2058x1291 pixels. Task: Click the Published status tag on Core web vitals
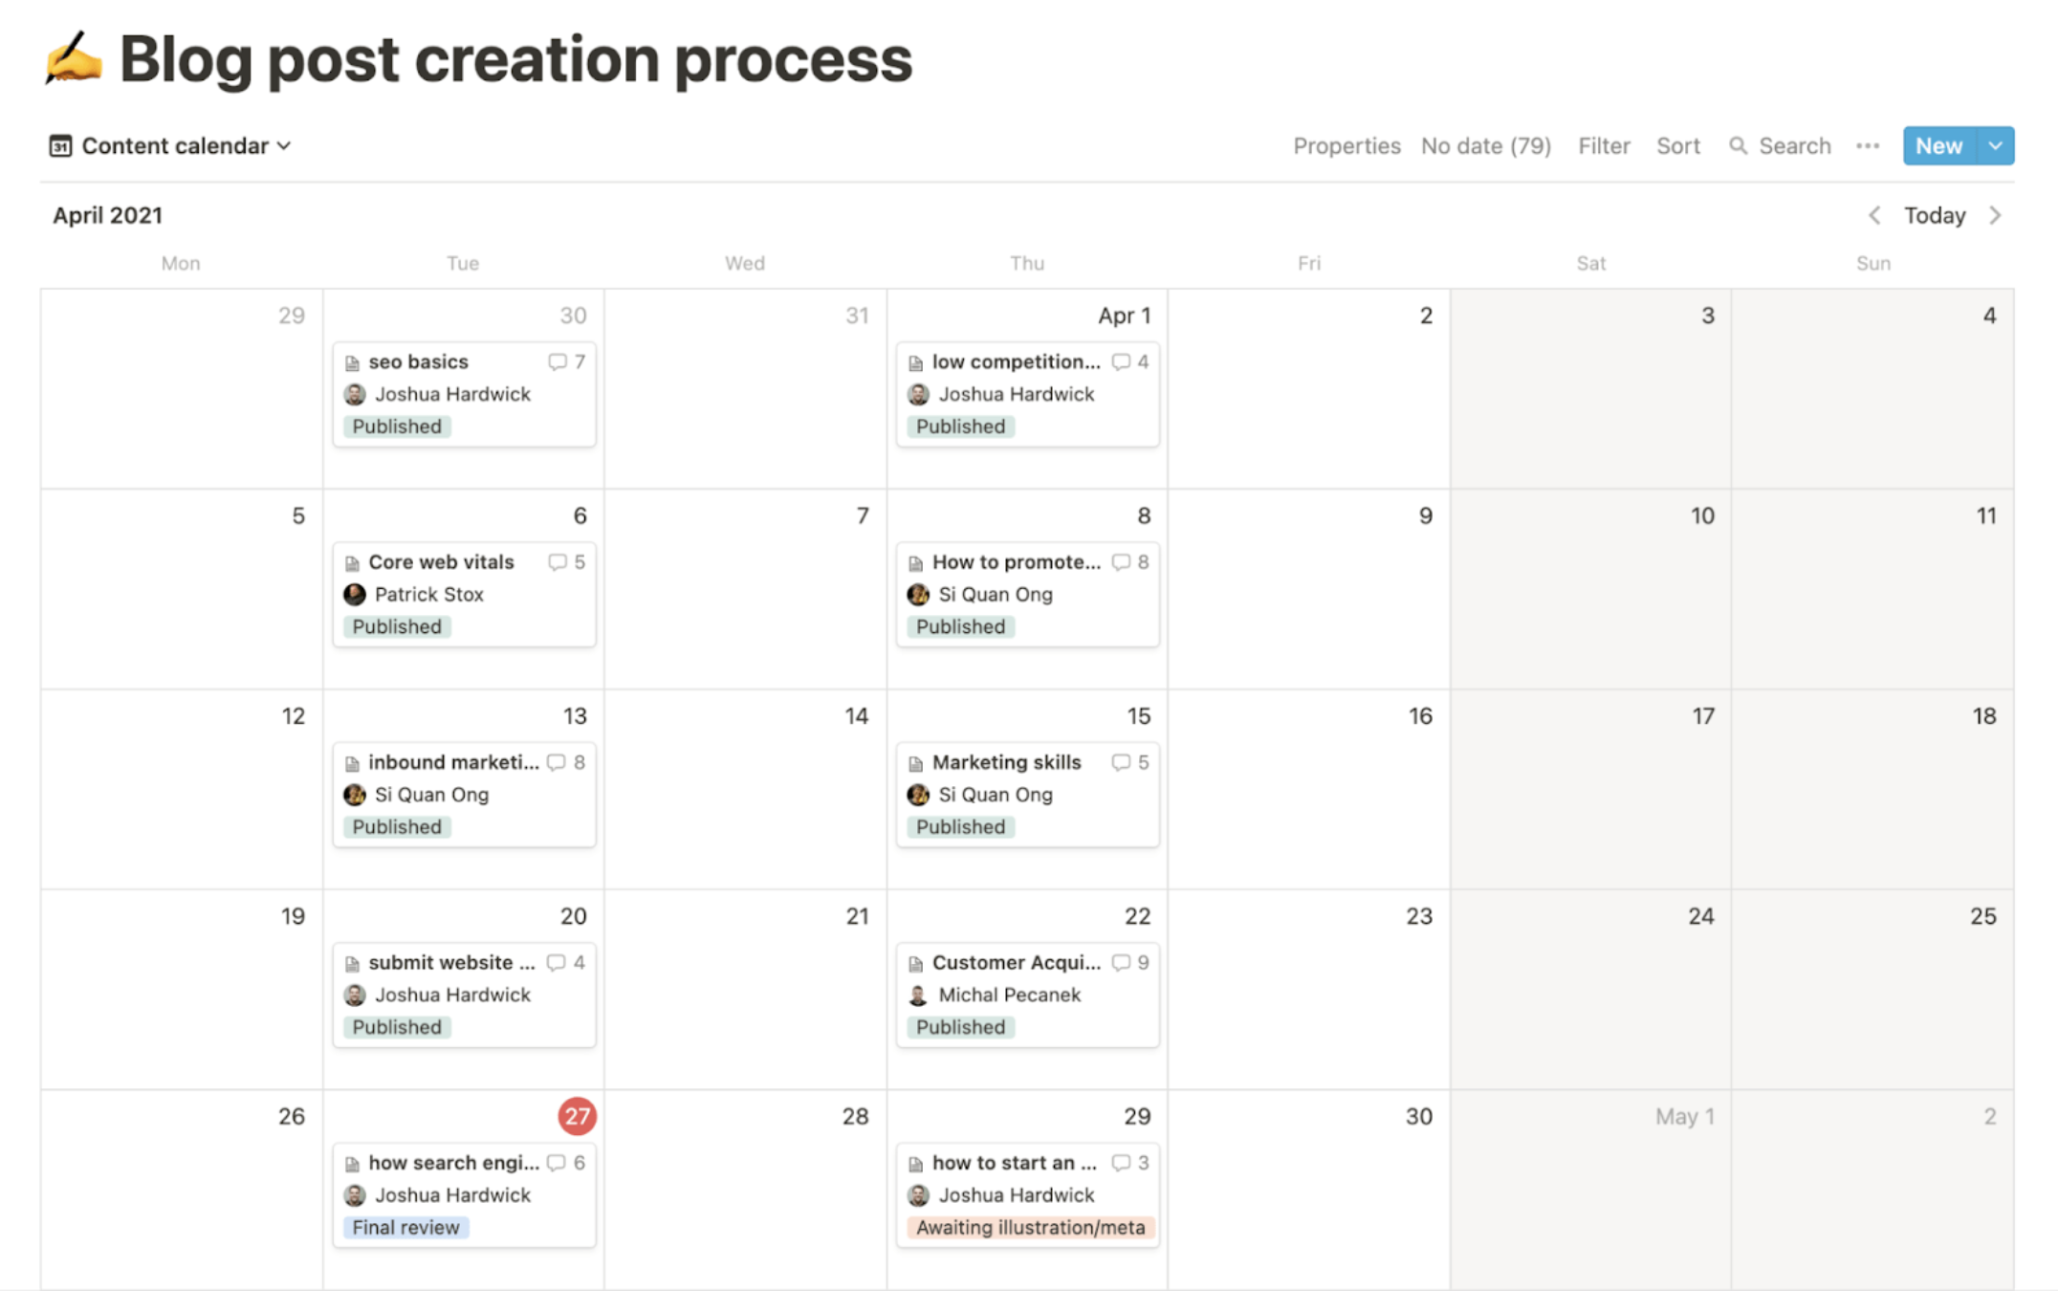click(396, 626)
